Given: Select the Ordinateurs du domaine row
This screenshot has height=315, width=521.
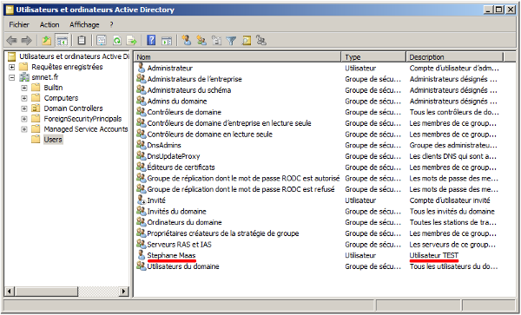Looking at the screenshot, I should 184,222.
